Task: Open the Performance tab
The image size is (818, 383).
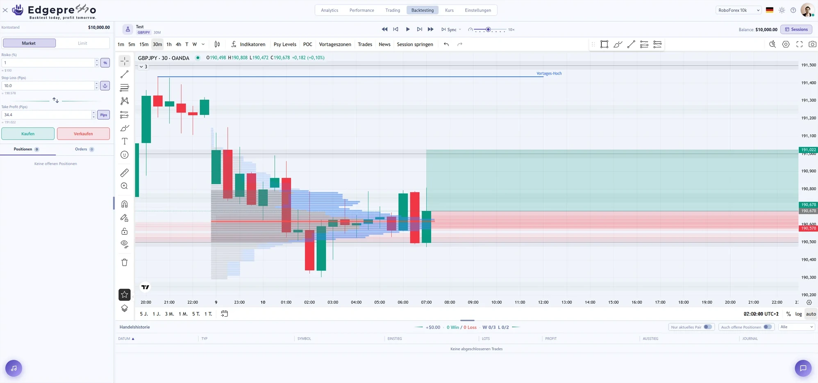Action: pos(361,10)
